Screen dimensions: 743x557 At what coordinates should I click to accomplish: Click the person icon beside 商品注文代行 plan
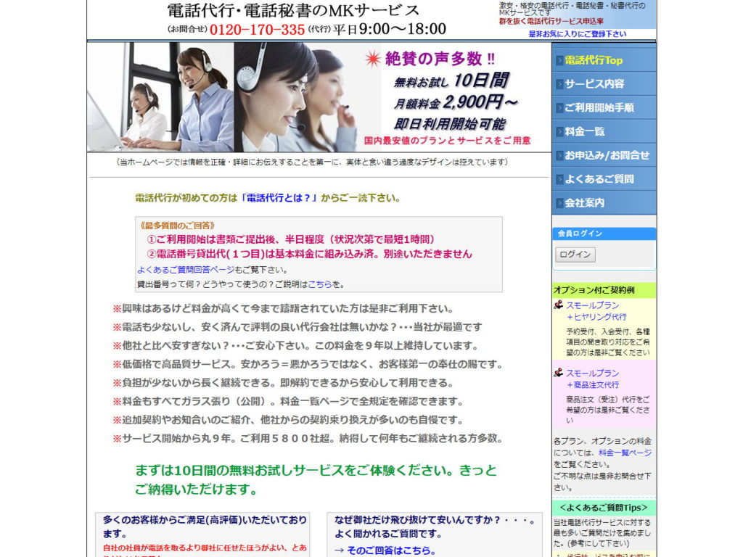(x=558, y=373)
